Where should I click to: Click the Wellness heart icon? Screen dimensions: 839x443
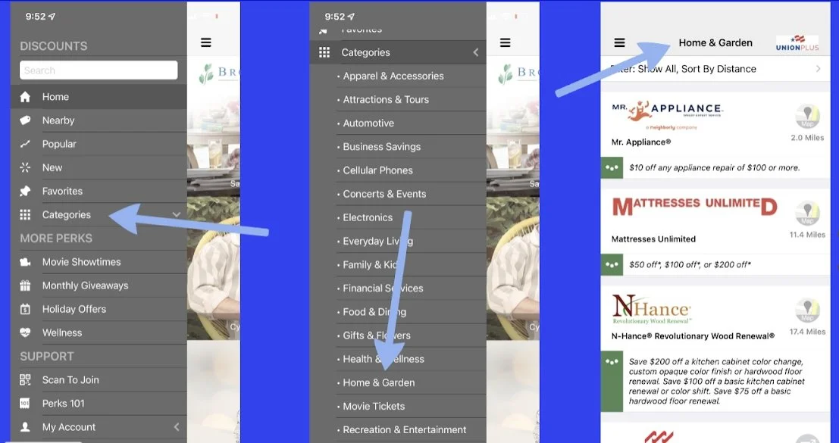coord(25,332)
